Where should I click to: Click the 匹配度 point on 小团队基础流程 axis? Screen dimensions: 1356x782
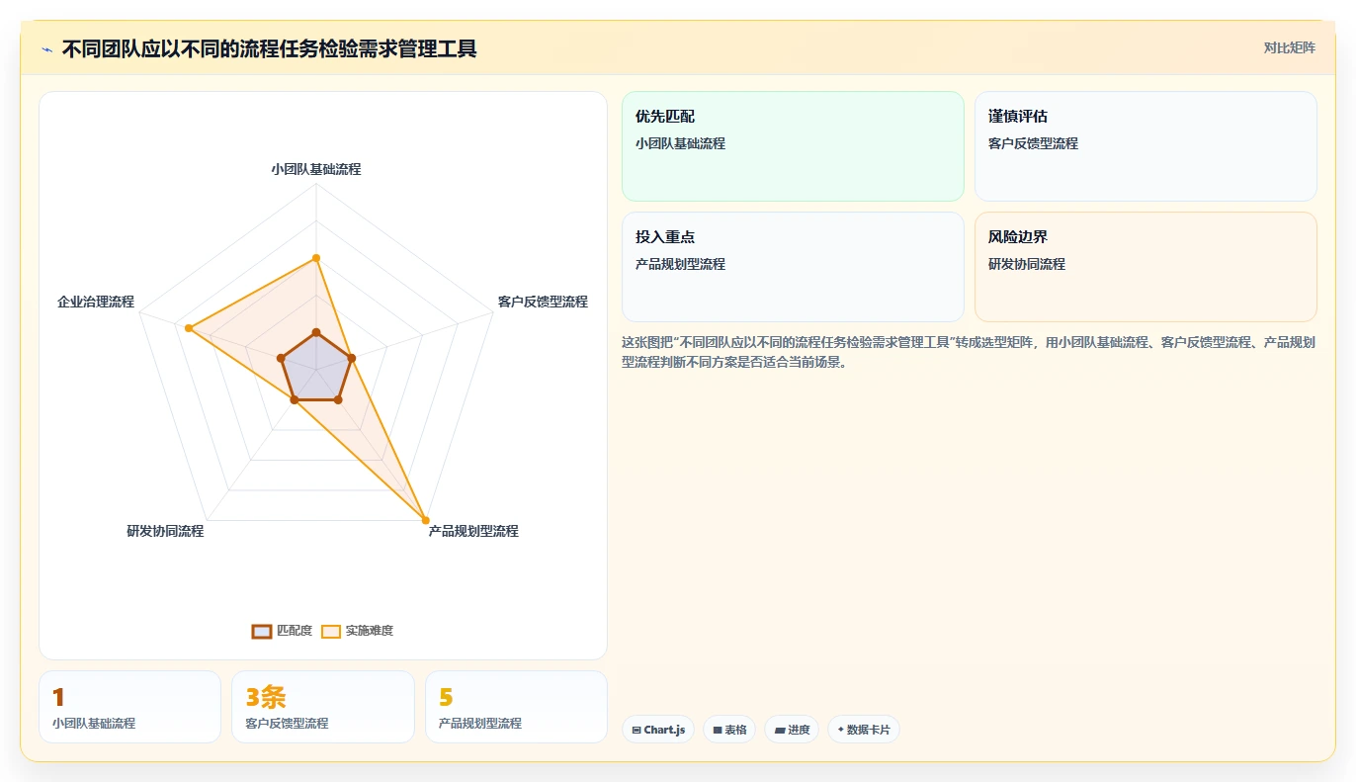pyautogui.click(x=316, y=332)
